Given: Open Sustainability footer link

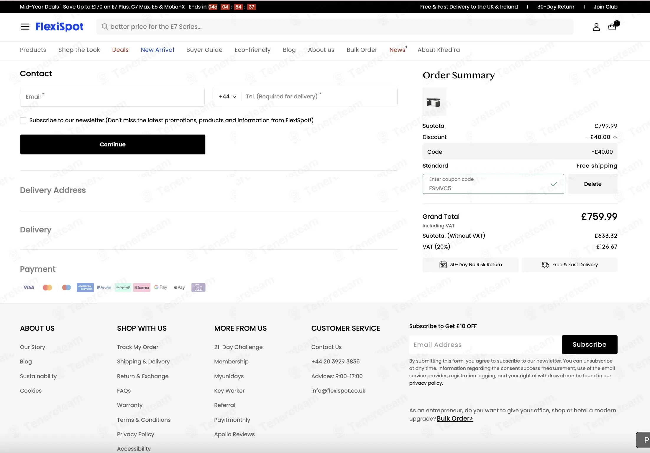Looking at the screenshot, I should click(38, 376).
